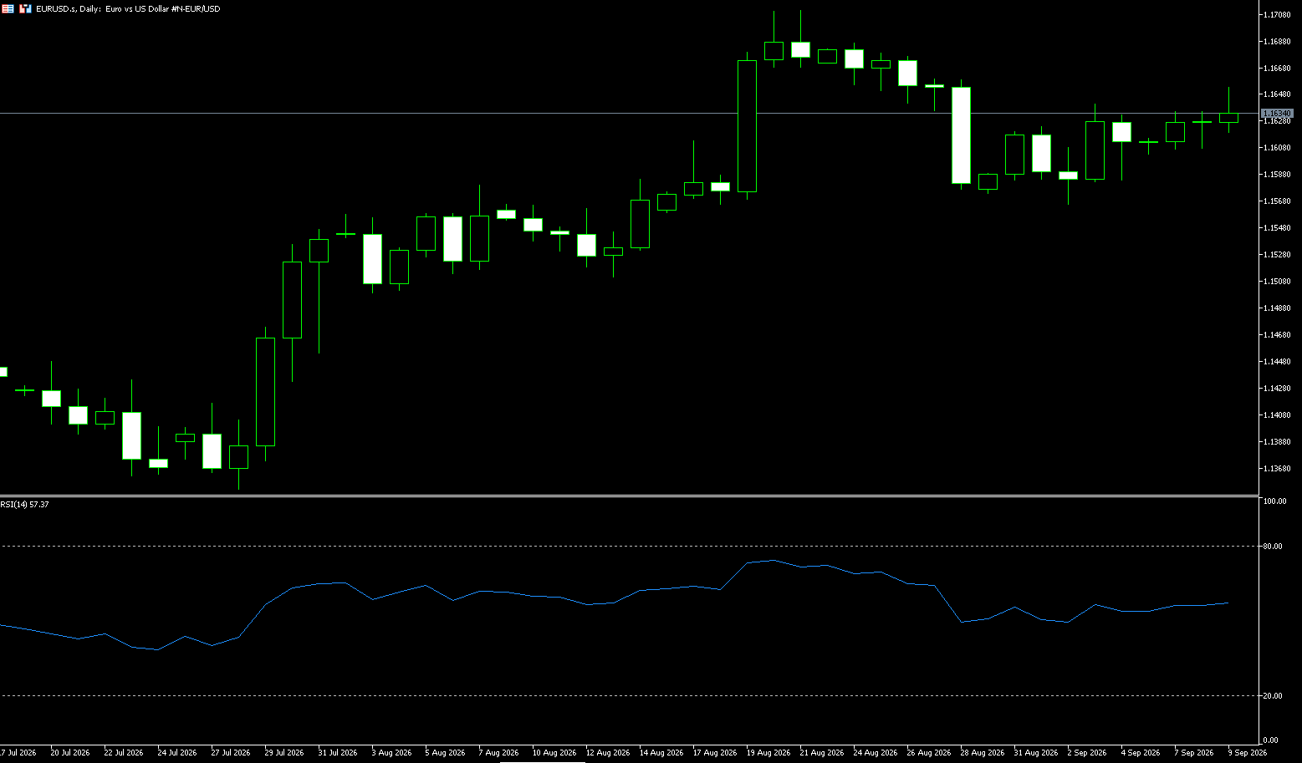Screen dimensions: 1302x763
Task: Select the blue RSI indicator line
Action: click(613, 603)
